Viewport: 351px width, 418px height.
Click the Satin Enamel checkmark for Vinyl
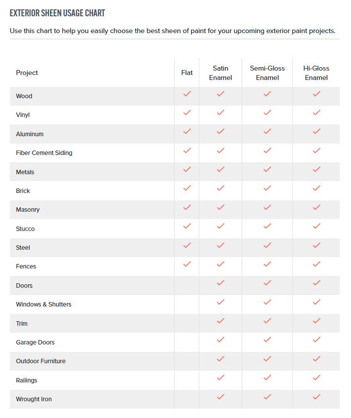click(x=221, y=113)
